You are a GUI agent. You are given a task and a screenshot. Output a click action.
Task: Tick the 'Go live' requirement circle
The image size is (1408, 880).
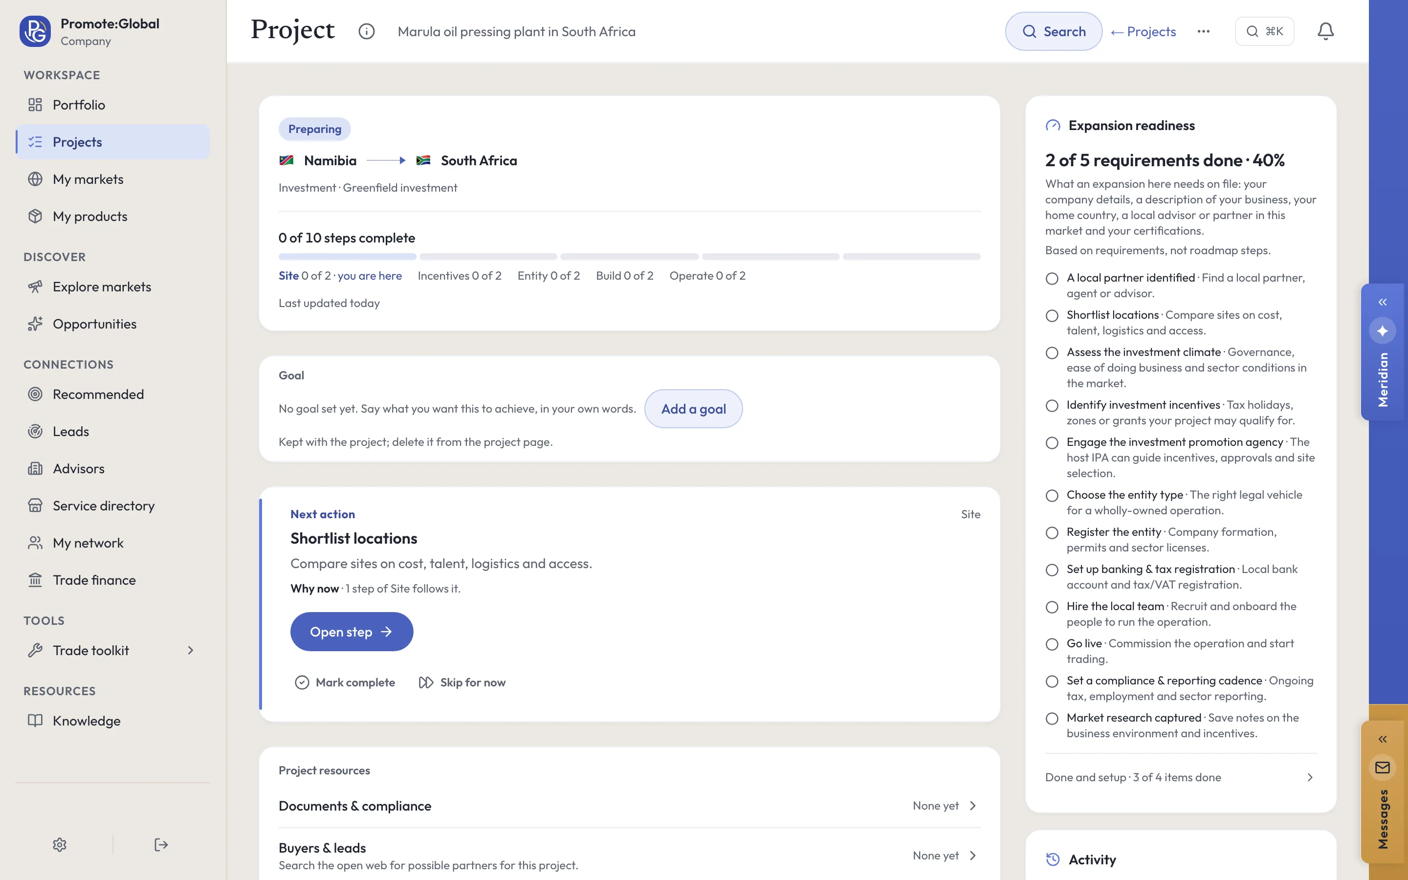1052,644
